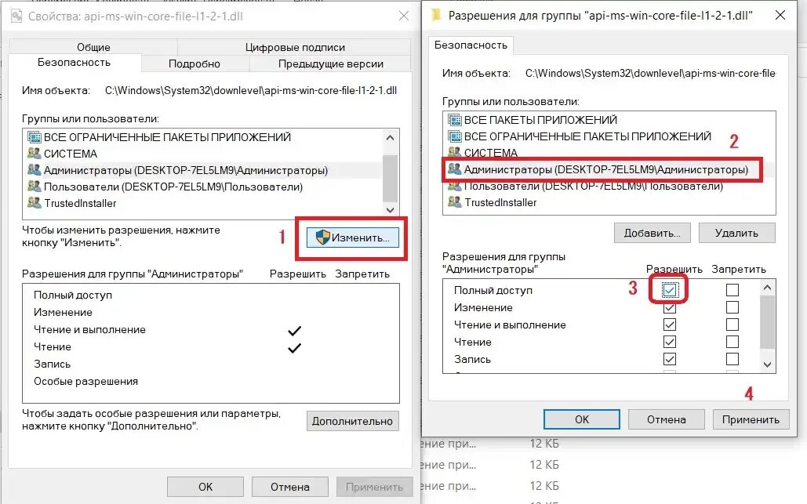
Task: Click the permissions list vertical scrollbar thumb
Action: (767, 322)
